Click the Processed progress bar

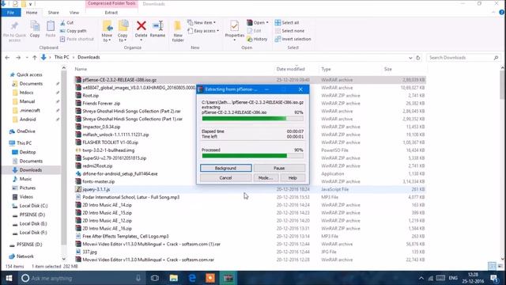tap(253, 156)
